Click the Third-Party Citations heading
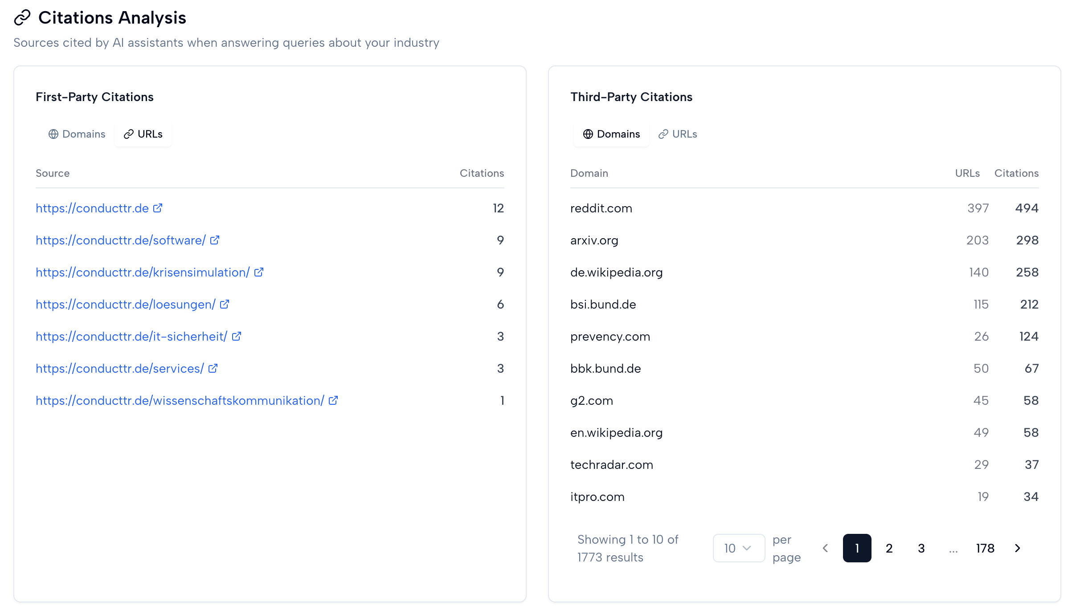 click(631, 97)
